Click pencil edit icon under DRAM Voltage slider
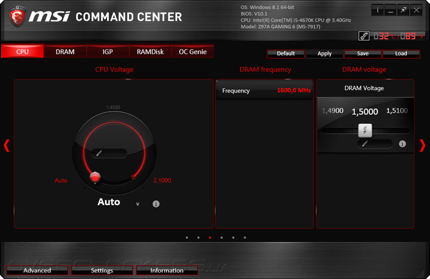 365,144
